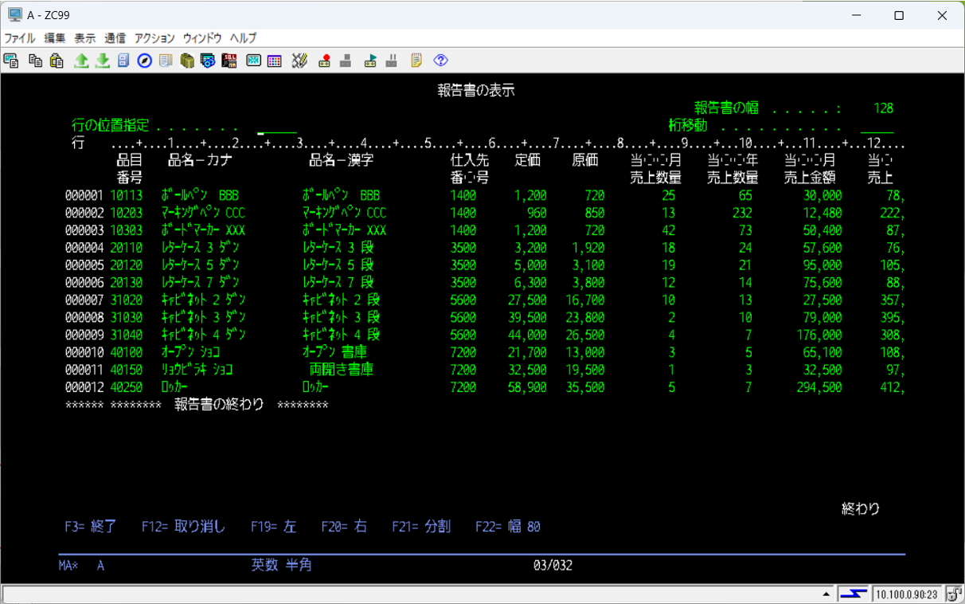Click F3= 終了 function key
Image resolution: width=965 pixels, height=604 pixels.
coord(91,527)
